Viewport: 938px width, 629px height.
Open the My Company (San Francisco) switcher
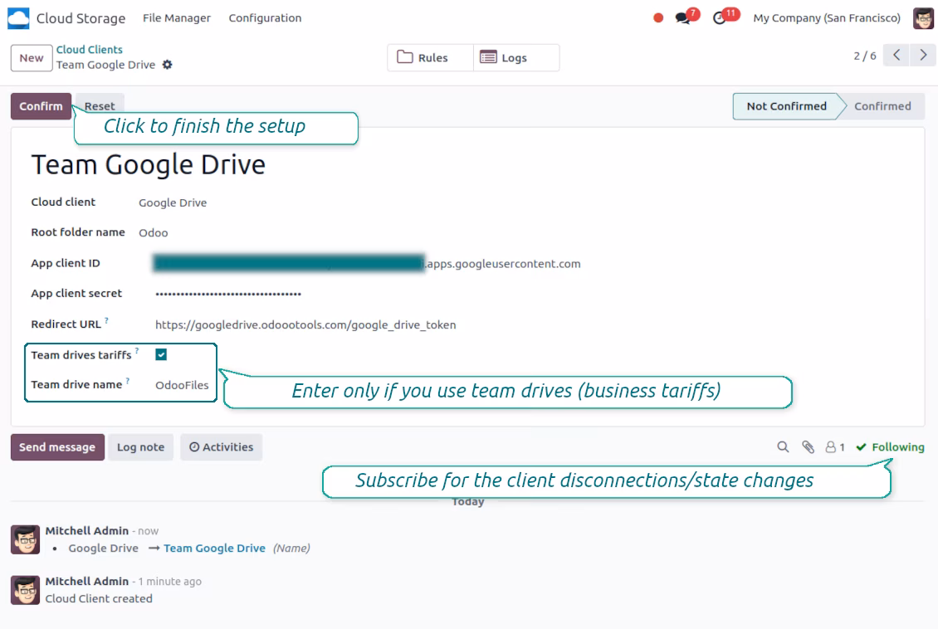click(x=826, y=18)
